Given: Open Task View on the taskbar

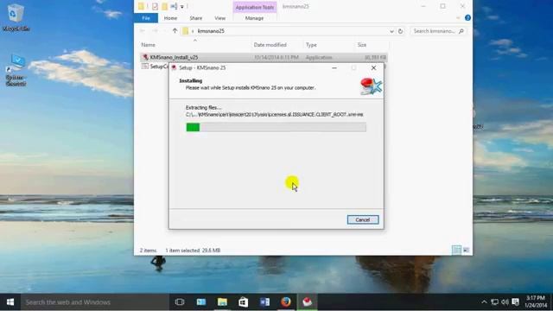Looking at the screenshot, I should point(180,302).
